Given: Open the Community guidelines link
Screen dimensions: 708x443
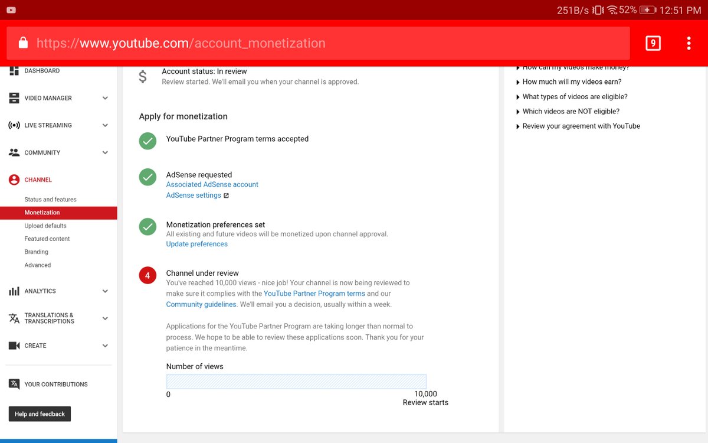Looking at the screenshot, I should 201,305.
